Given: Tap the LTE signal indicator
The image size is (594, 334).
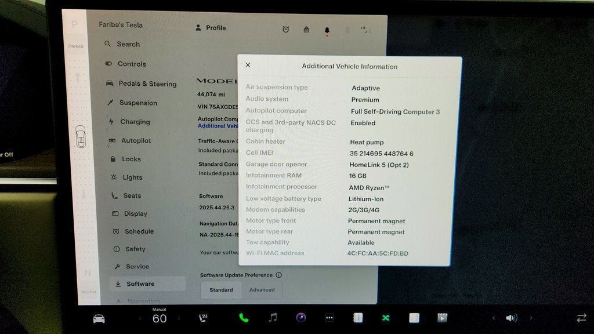Looking at the screenshot, I should pyautogui.click(x=364, y=30).
